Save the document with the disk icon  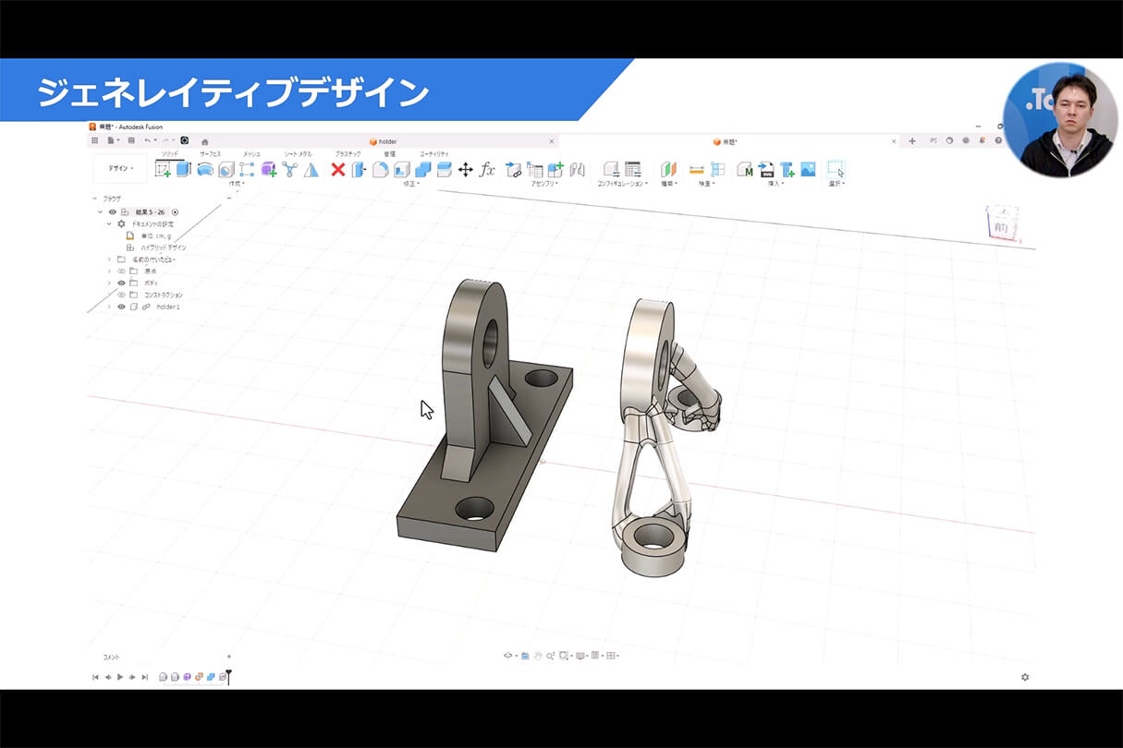[x=130, y=140]
